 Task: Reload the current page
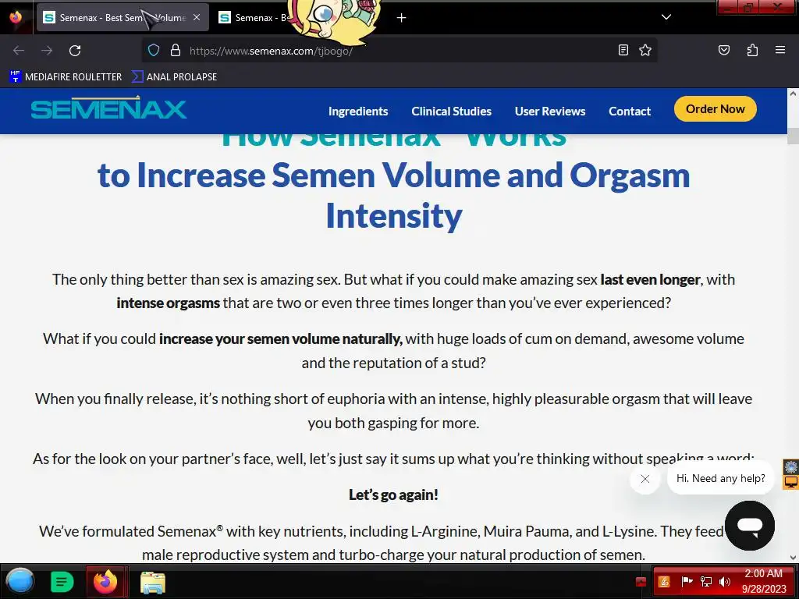point(75,51)
